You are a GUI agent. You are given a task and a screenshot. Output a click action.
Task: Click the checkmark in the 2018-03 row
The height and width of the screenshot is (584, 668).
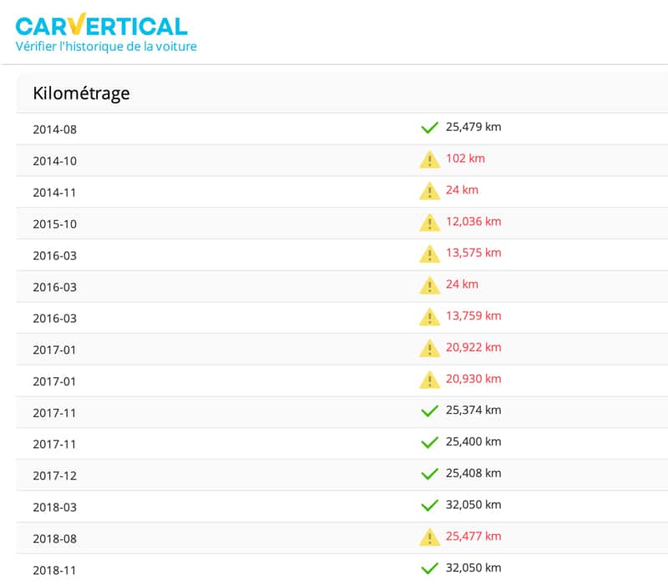point(429,506)
